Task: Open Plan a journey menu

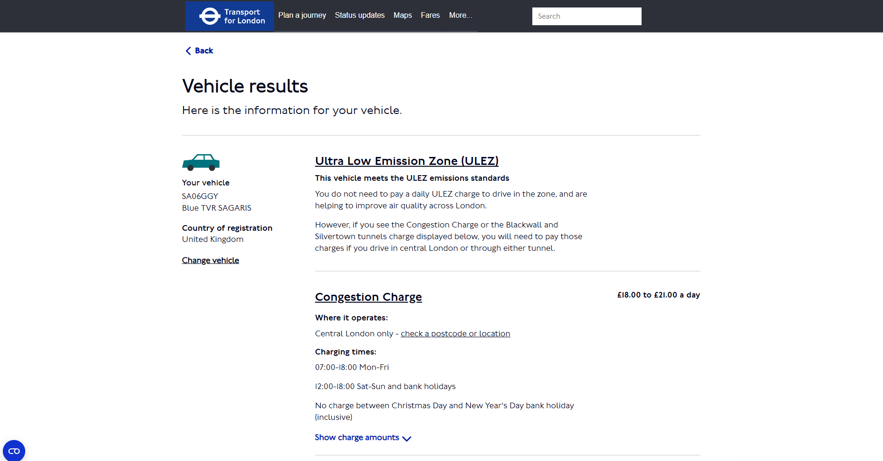Action: (x=302, y=15)
